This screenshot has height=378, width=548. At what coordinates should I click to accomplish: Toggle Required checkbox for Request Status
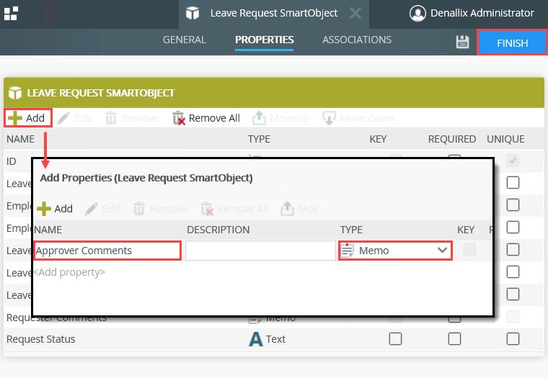point(454,338)
